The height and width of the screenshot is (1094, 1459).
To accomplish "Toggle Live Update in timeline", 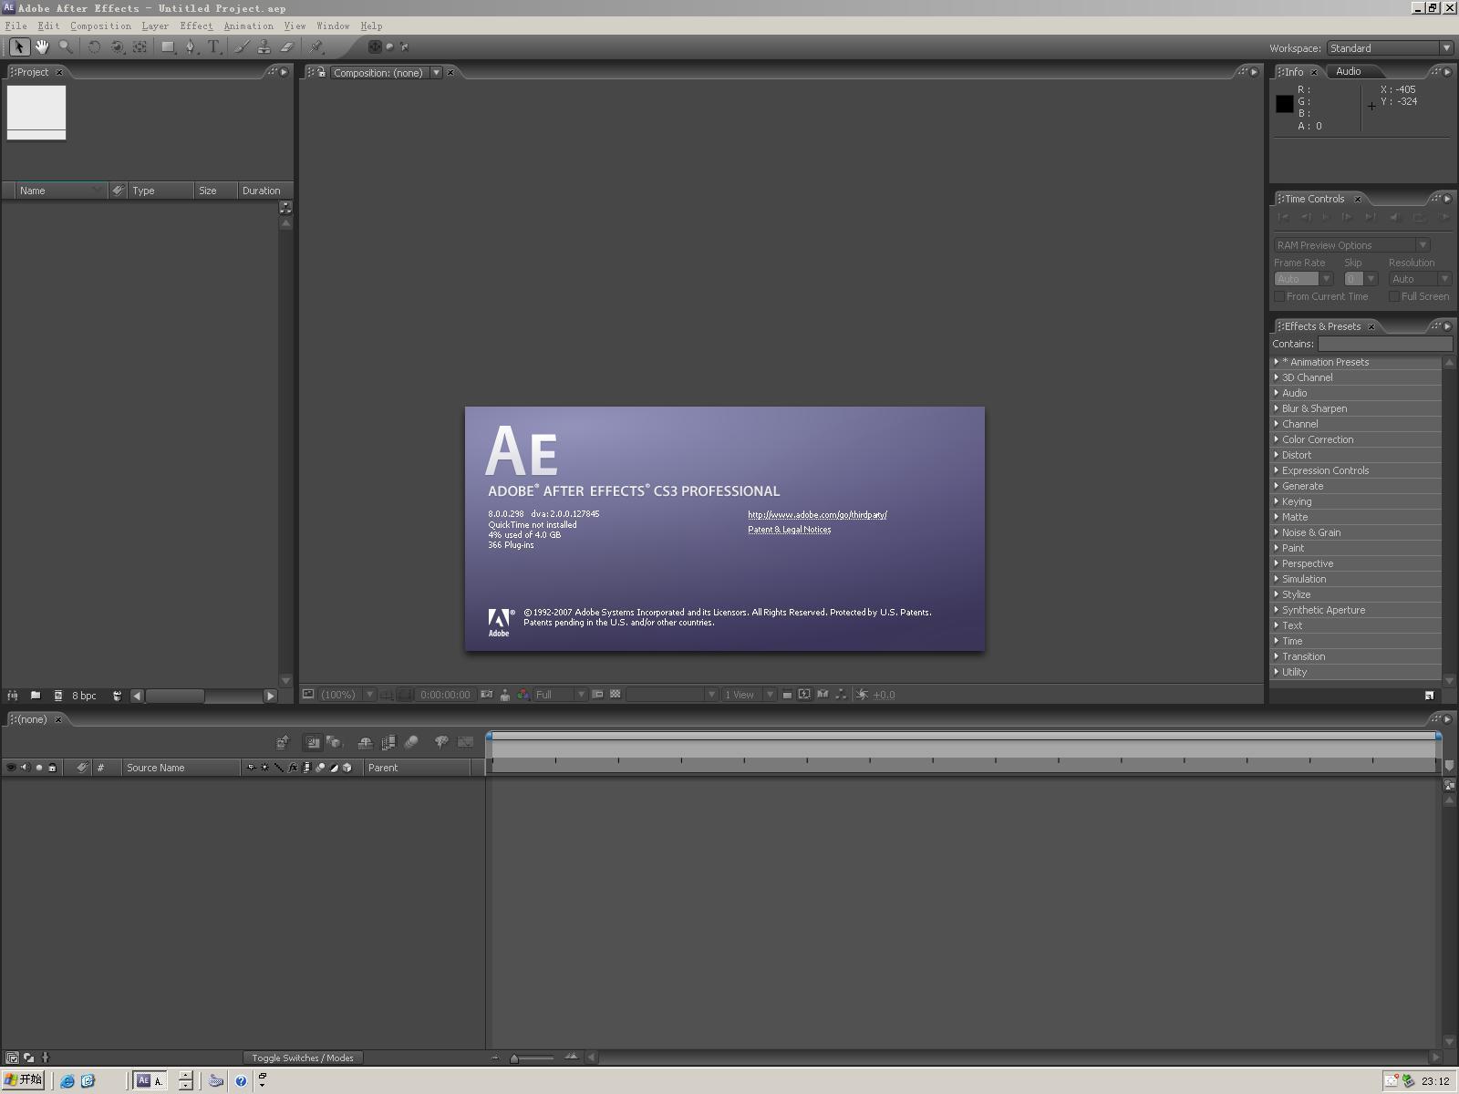I will click(x=312, y=742).
